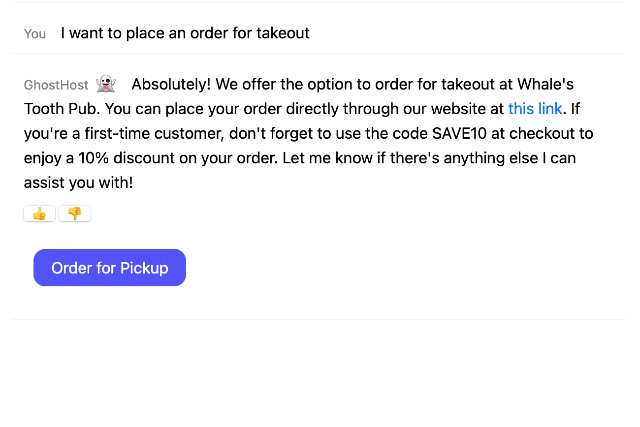
Task: Click the ghost emoji avatar
Action: (x=106, y=84)
